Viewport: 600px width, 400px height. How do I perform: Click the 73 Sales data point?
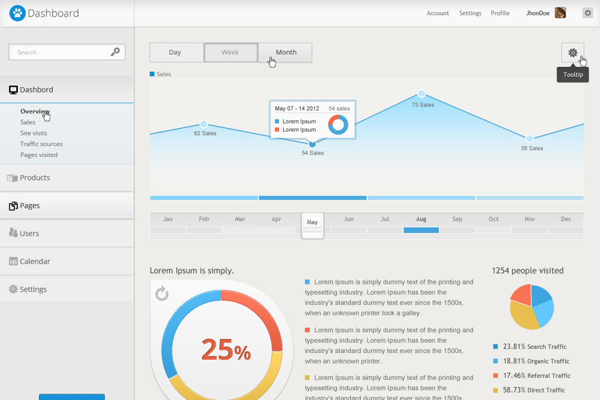421,93
